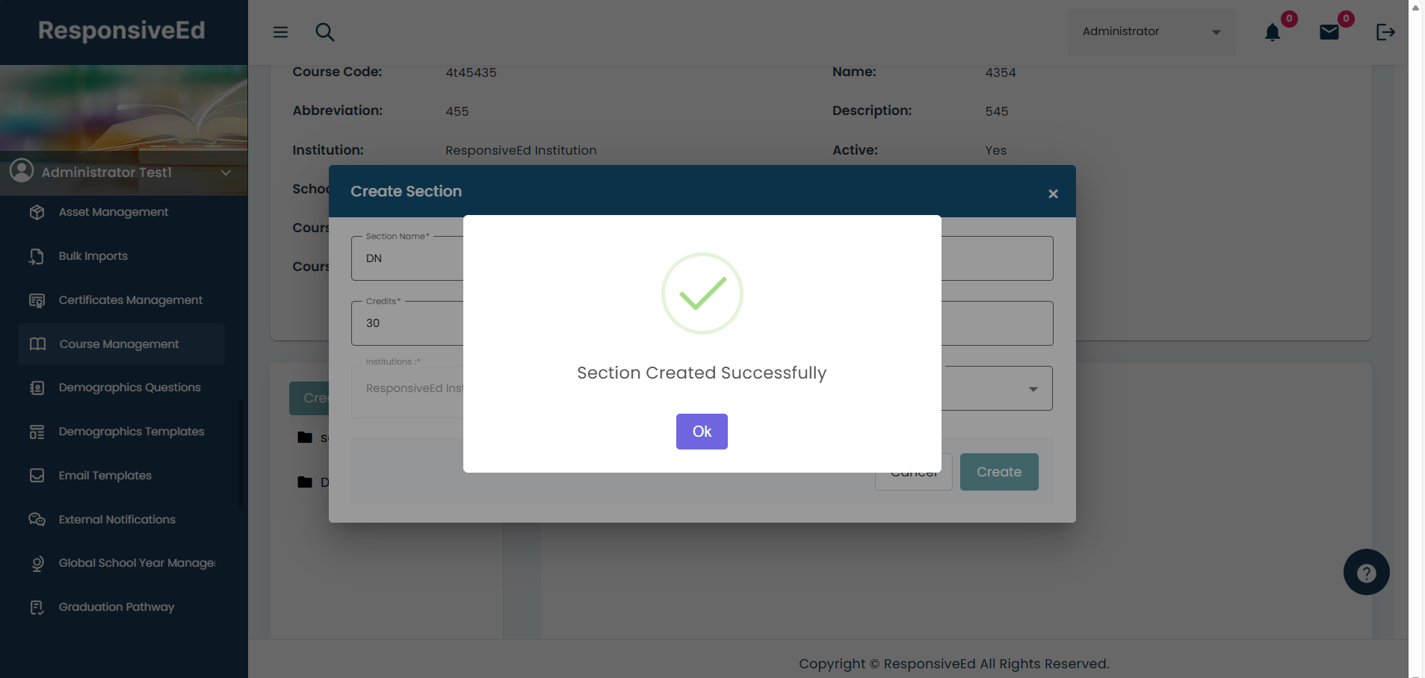Click the External Notifications icon
Image resolution: width=1425 pixels, height=678 pixels.
tap(37, 520)
